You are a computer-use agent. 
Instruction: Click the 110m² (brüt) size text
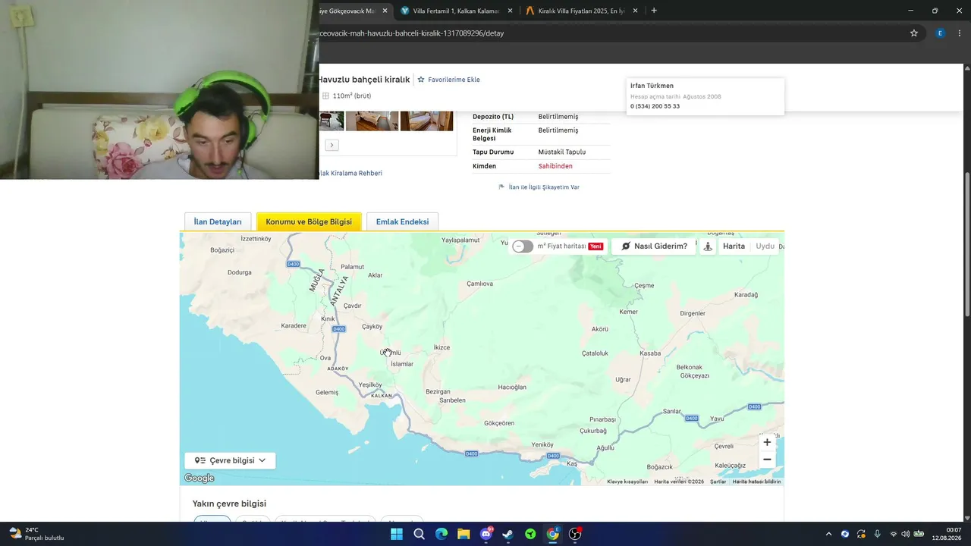click(x=352, y=96)
